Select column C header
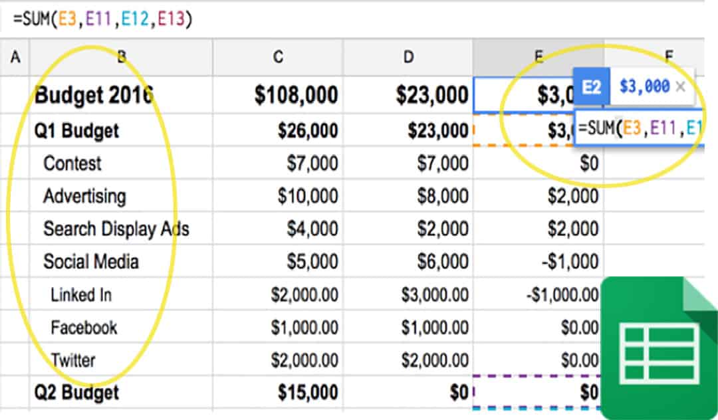 click(x=278, y=58)
